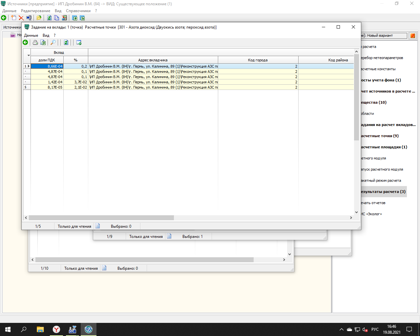Viewport: 420px width, 336px height.
Task: Click the export document icon beside the printer
Action: [43, 42]
